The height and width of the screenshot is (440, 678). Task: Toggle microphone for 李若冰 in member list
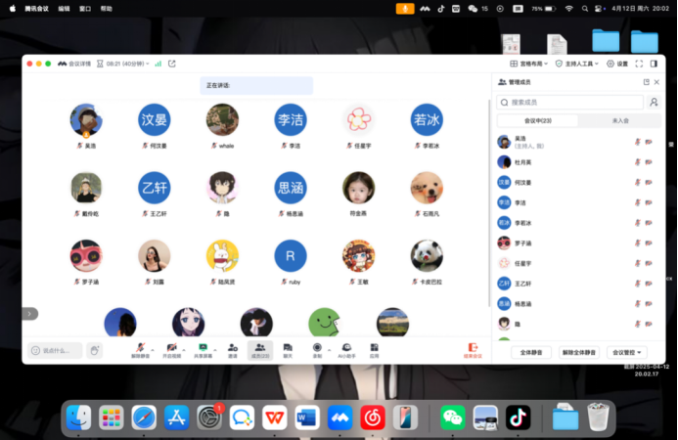(637, 223)
